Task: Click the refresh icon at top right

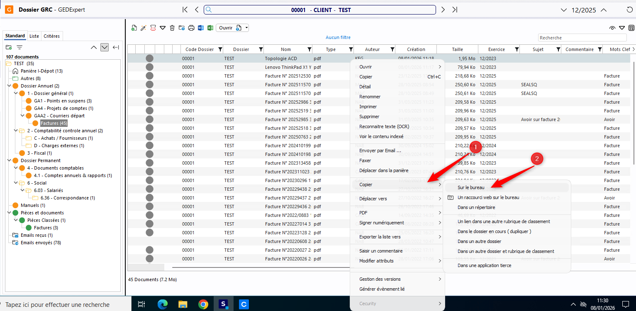Action: (x=629, y=10)
